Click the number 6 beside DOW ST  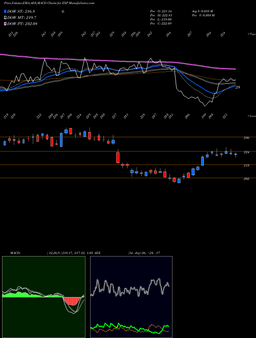click(63, 11)
